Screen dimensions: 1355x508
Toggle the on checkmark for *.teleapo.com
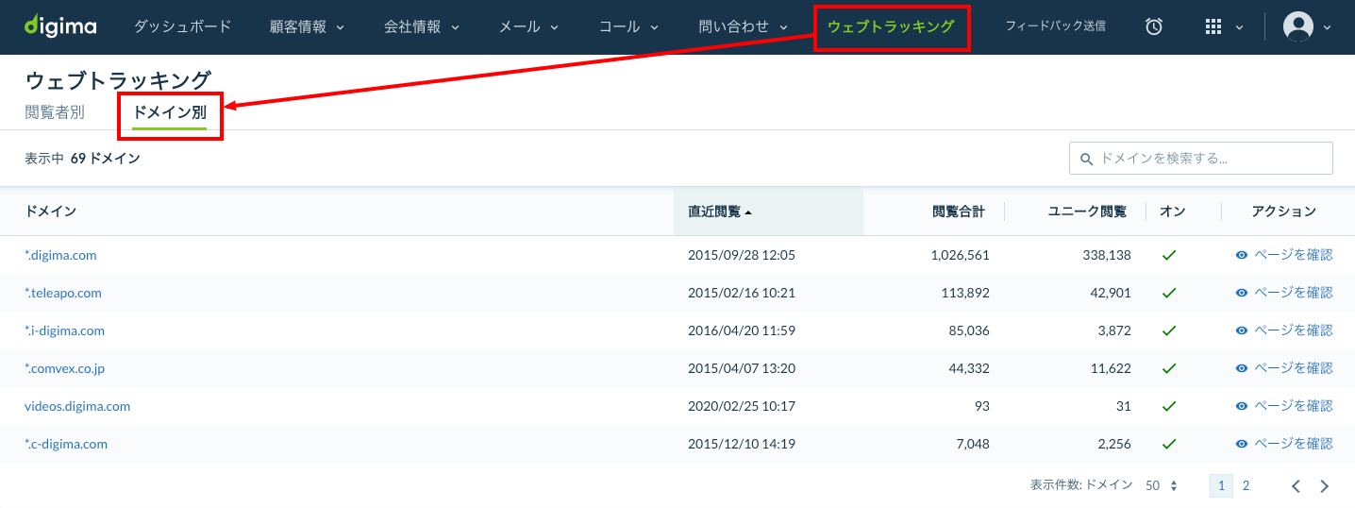[x=1169, y=293]
